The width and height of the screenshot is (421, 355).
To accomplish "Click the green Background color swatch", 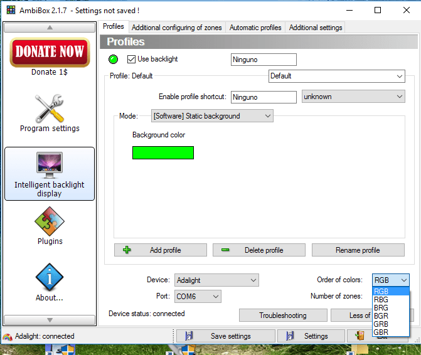I will click(163, 152).
